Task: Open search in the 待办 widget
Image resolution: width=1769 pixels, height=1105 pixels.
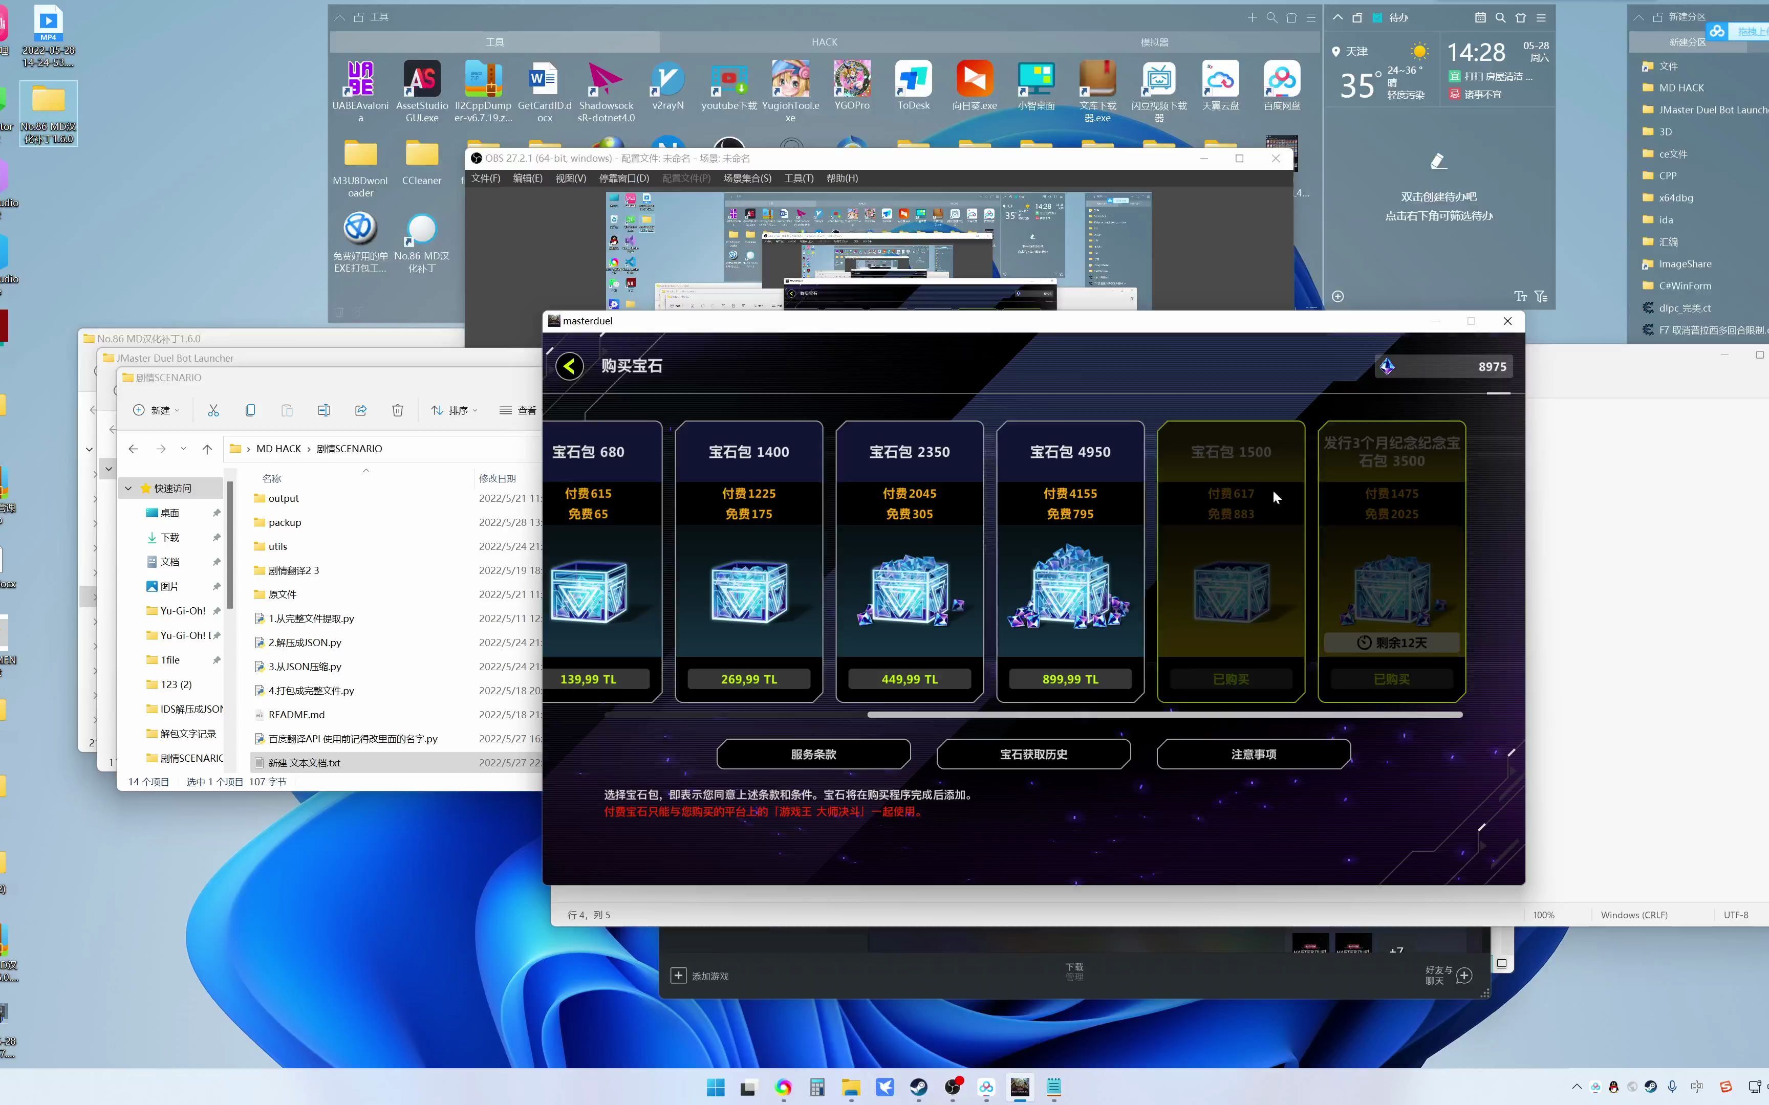Action: (x=1501, y=17)
